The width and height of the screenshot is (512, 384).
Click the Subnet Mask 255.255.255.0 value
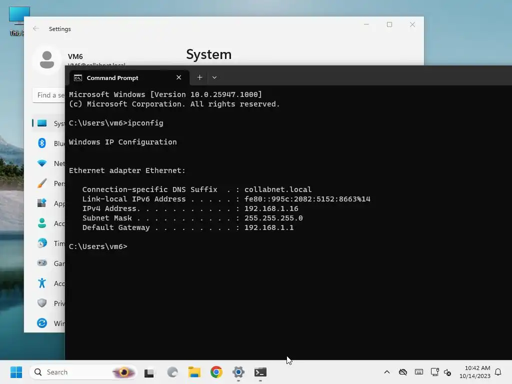tap(273, 218)
